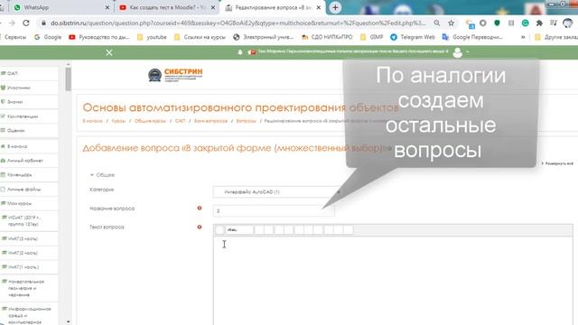Click the user avatar in green header
The image size is (578, 325).
point(458,52)
